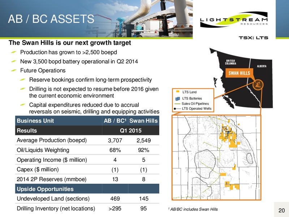Click the footnote 'AB/BC includes Swan Hills'
289x217 pixels.
tap(193, 209)
